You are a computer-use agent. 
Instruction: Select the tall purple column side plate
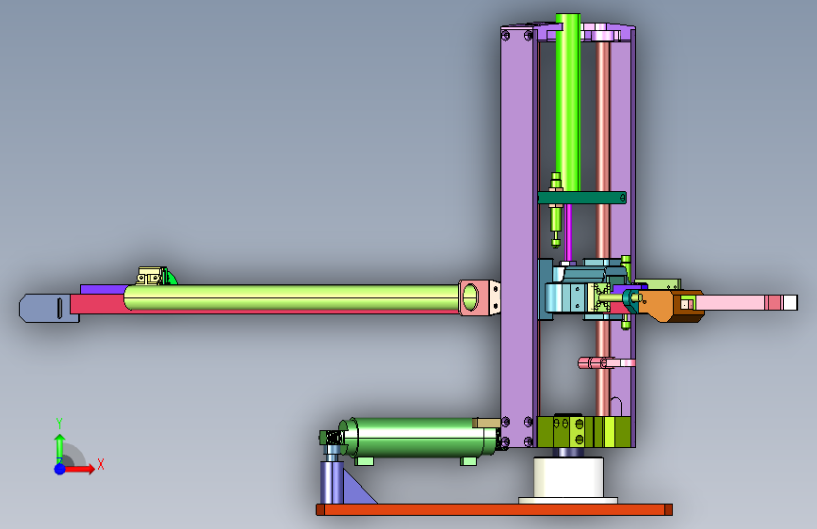pyautogui.click(x=517, y=237)
